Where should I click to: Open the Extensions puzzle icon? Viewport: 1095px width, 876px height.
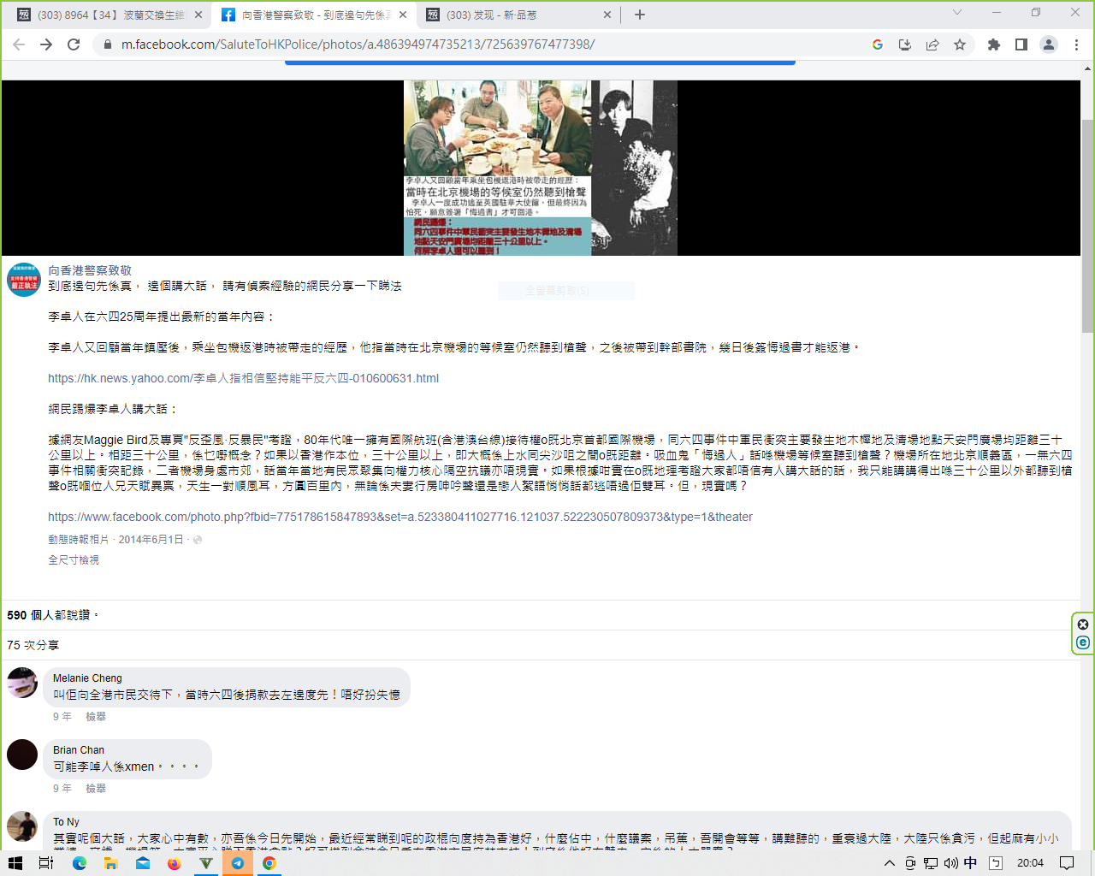click(993, 44)
